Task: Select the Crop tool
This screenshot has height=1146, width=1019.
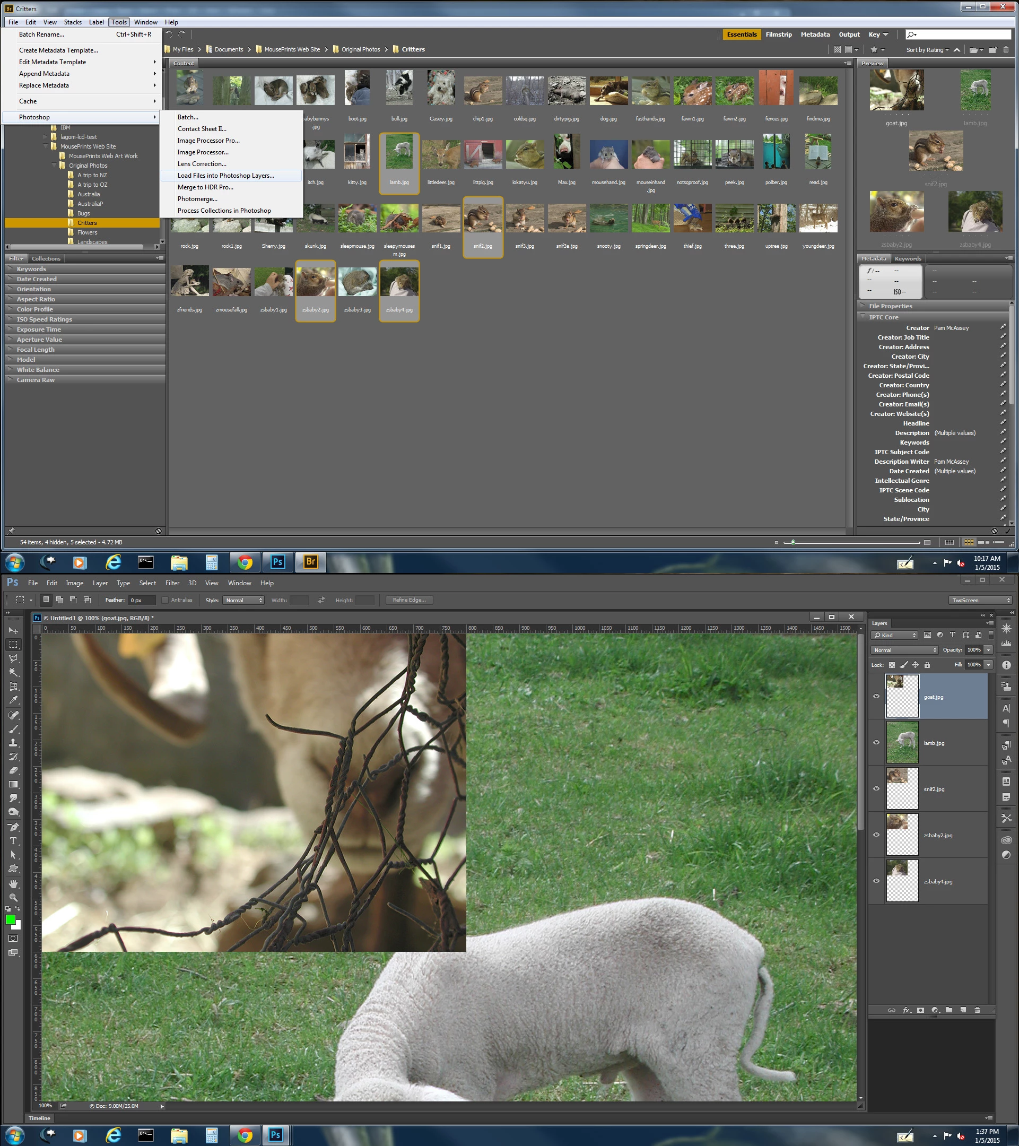Action: click(13, 686)
